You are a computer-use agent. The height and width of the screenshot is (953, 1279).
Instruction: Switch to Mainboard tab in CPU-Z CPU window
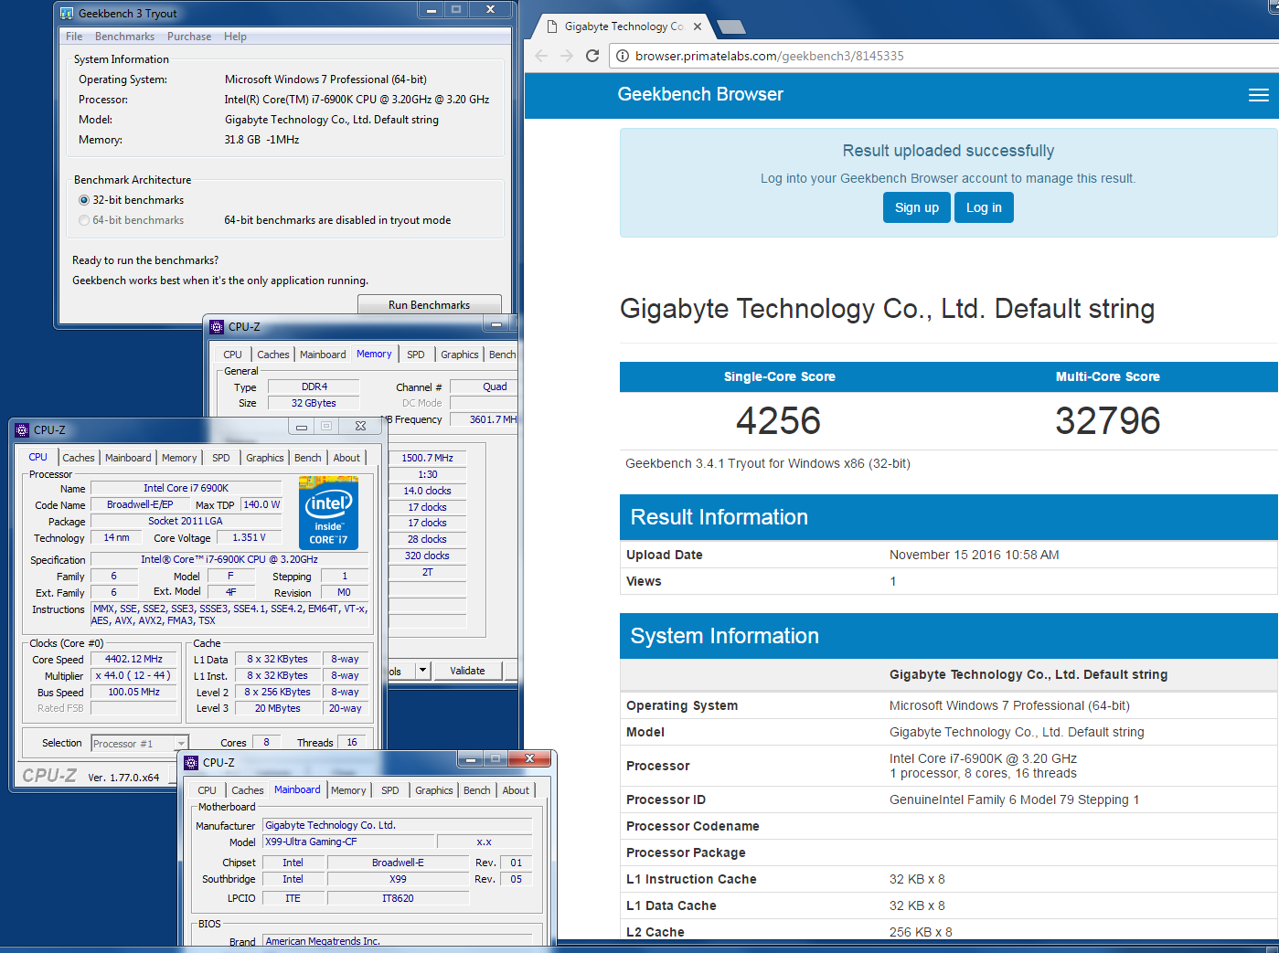[x=128, y=458]
